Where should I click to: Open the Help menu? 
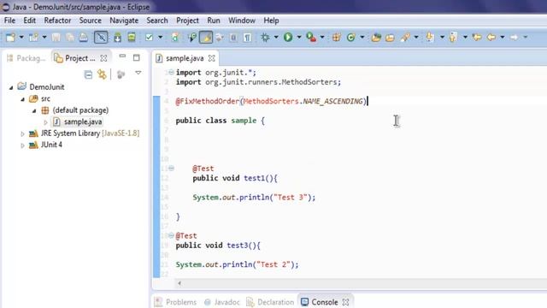click(x=271, y=21)
